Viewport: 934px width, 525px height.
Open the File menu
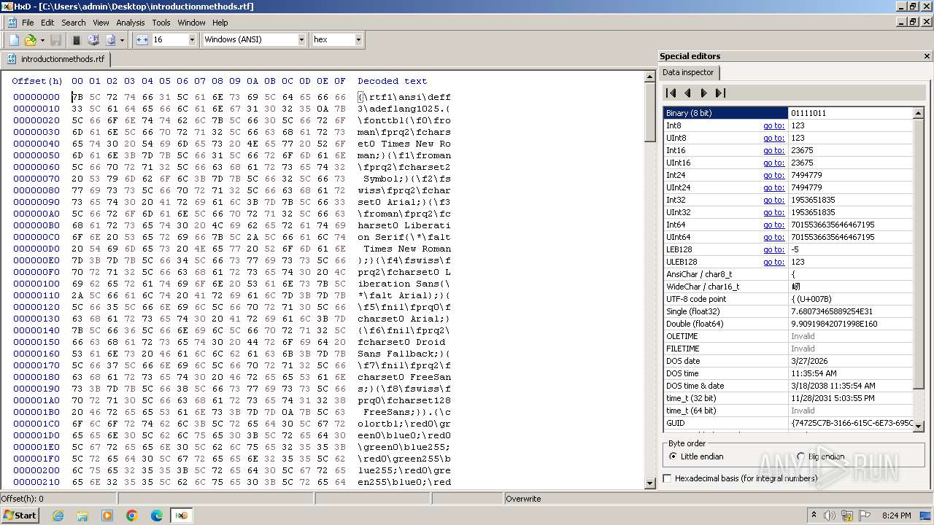pos(28,23)
